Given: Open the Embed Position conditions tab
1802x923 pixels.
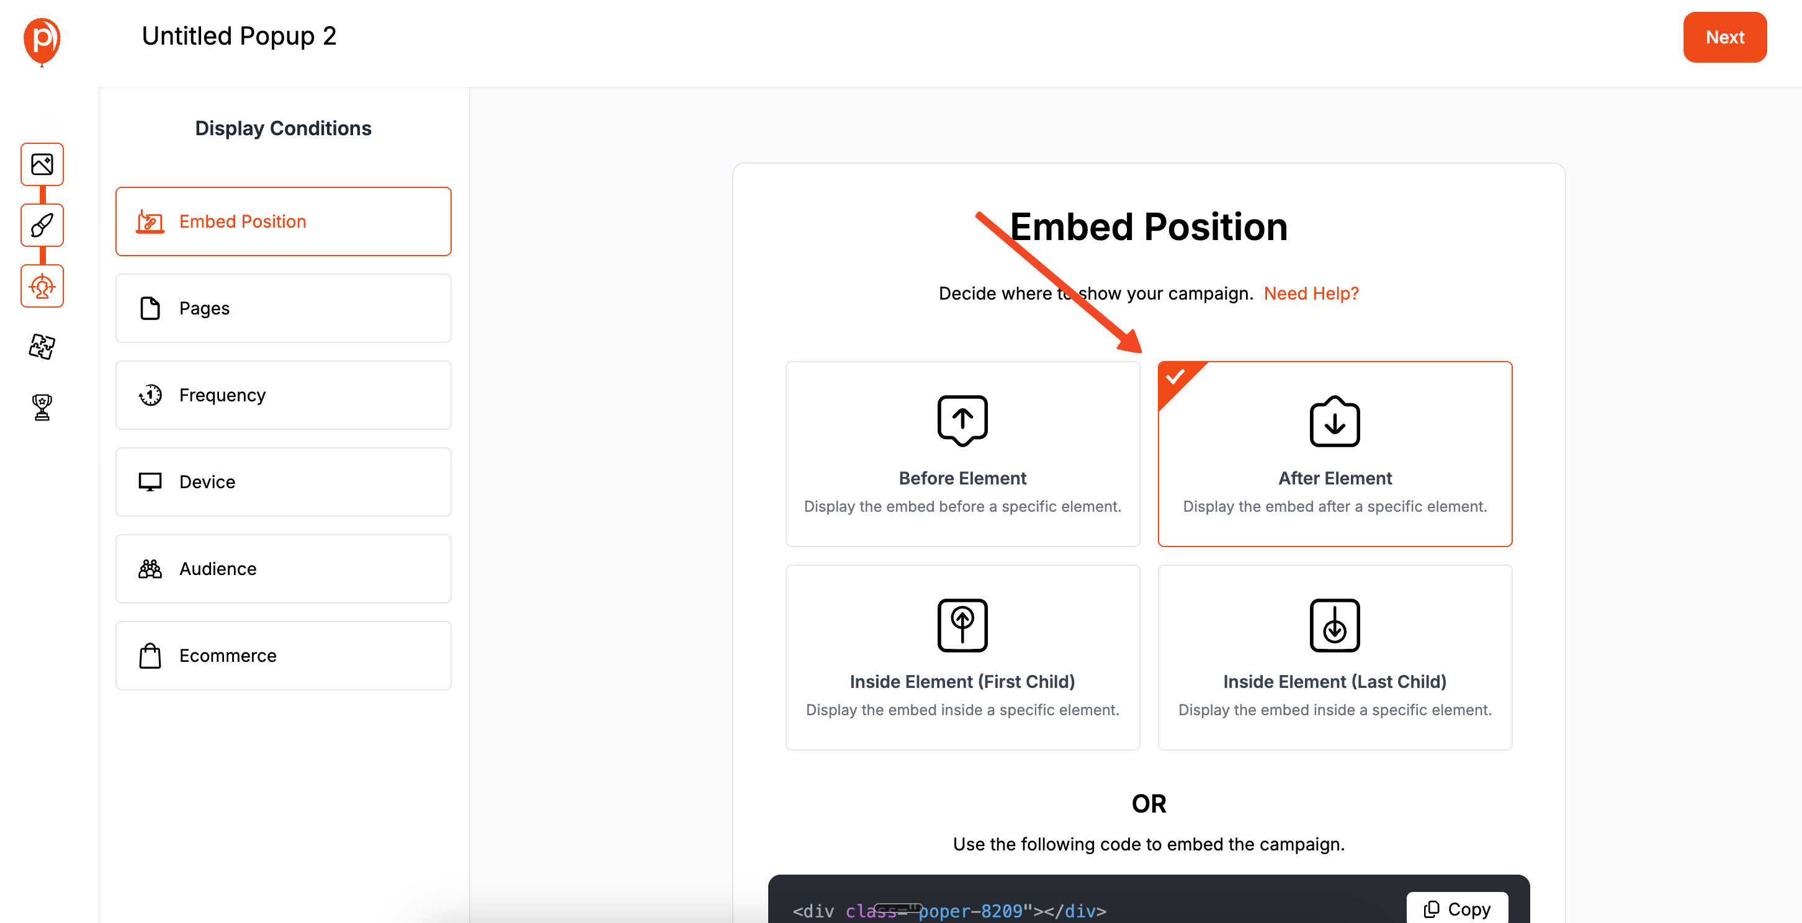Looking at the screenshot, I should (x=284, y=221).
